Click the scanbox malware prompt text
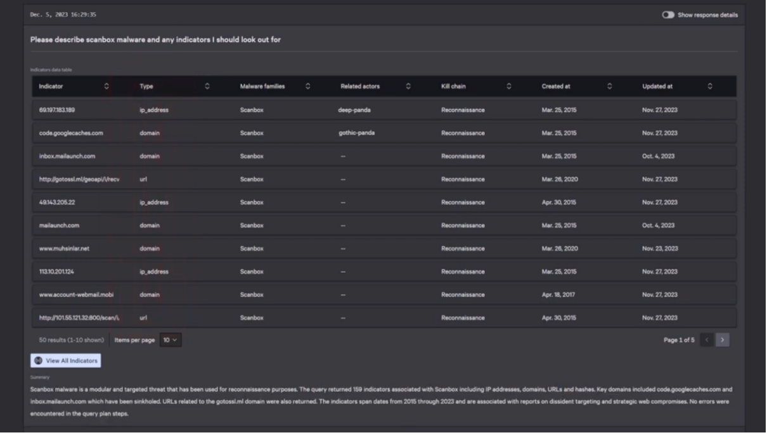The image size is (767, 435). click(x=155, y=40)
